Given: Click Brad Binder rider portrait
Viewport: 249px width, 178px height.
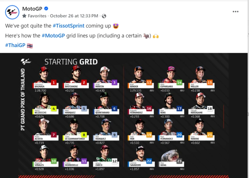Looking at the screenshot, I should 139,74.
